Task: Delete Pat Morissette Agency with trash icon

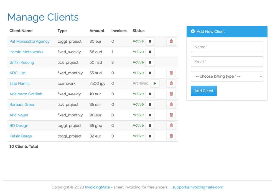Action: [x=171, y=41]
